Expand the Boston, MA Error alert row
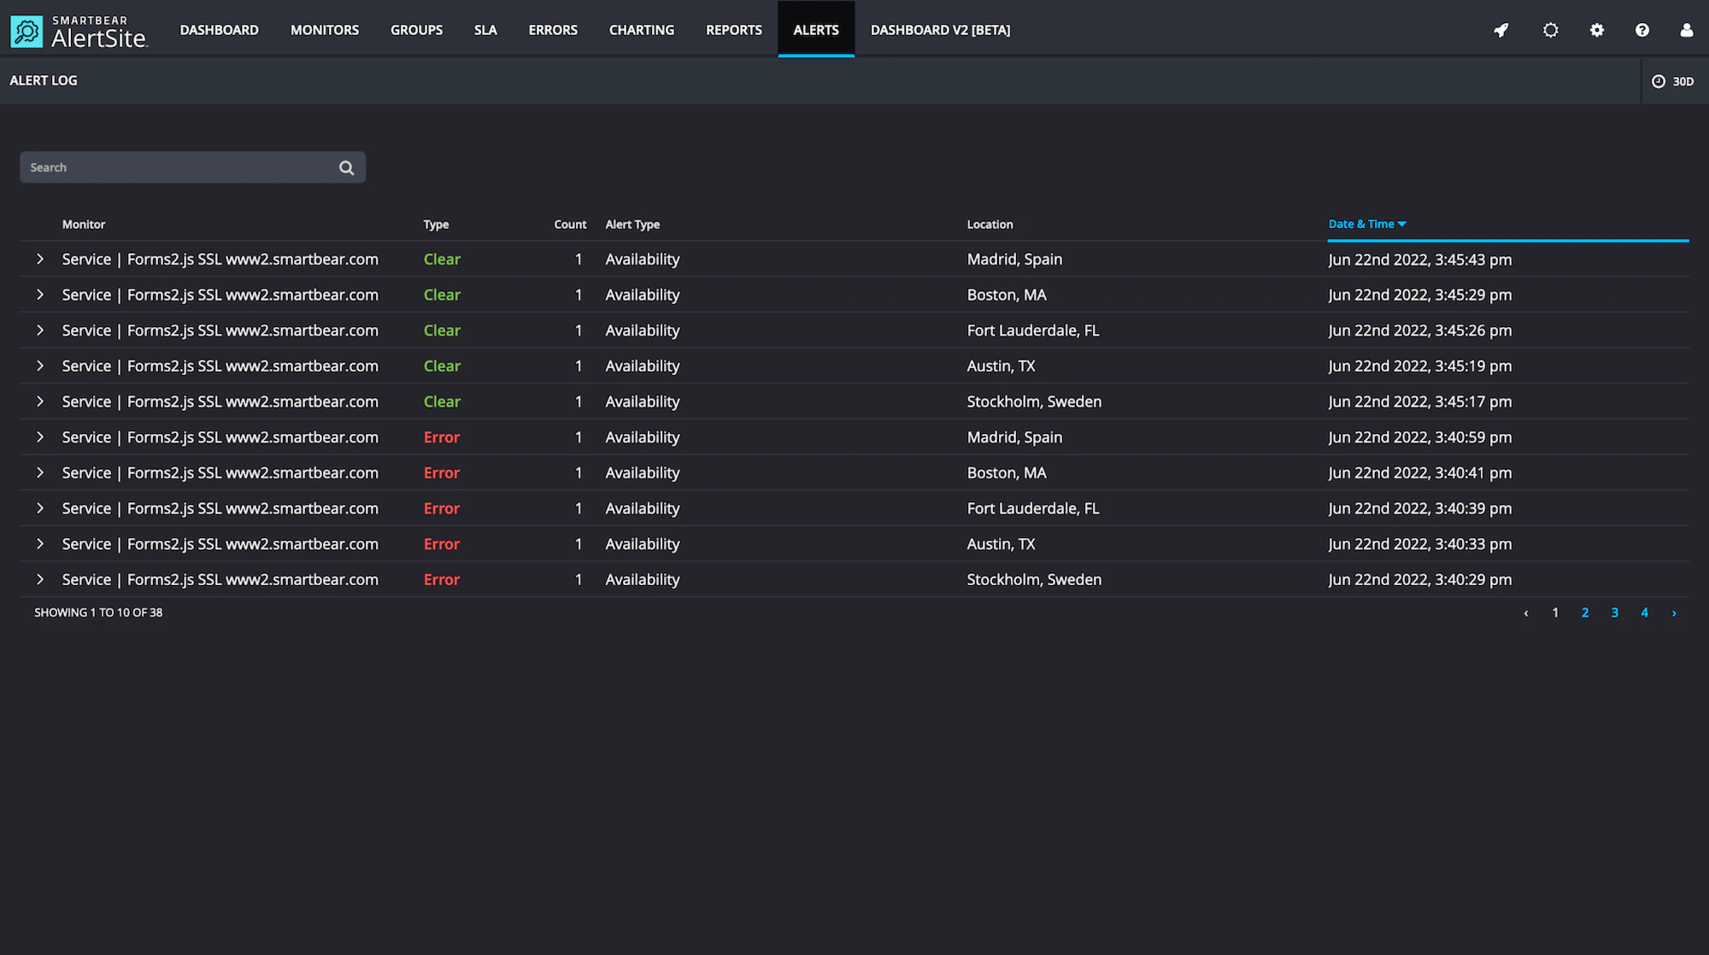The height and width of the screenshot is (955, 1709). [40, 472]
